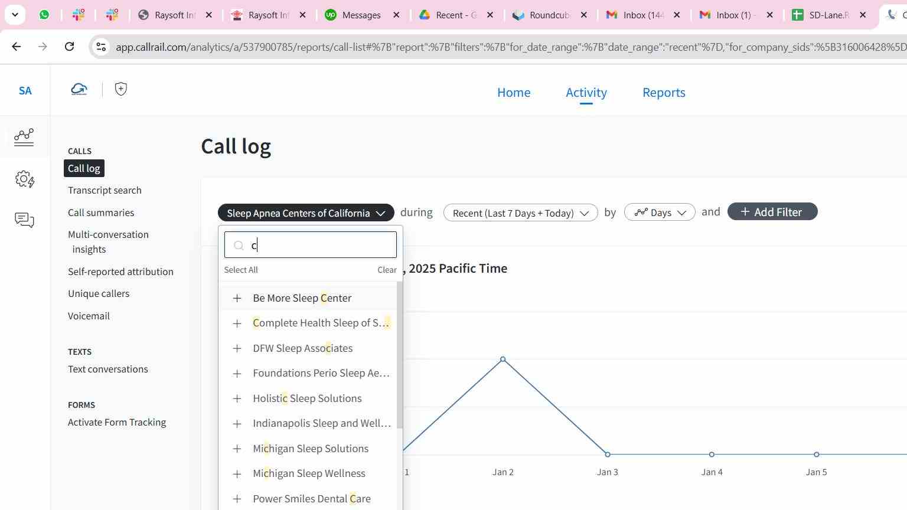Go to the Home navigation tab

514,93
